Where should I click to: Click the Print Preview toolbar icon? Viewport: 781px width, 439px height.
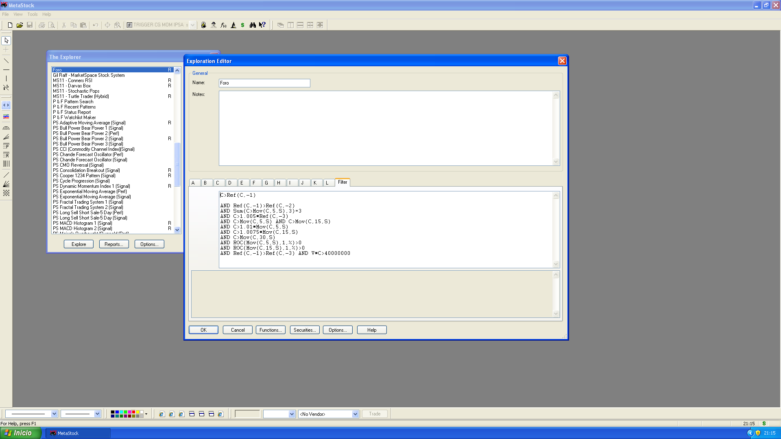coord(52,25)
